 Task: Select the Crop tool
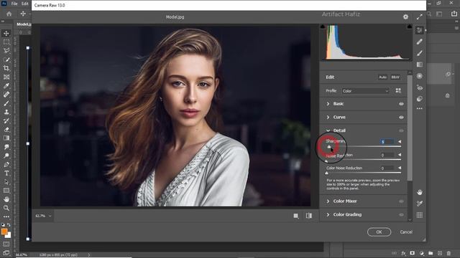coord(6,69)
